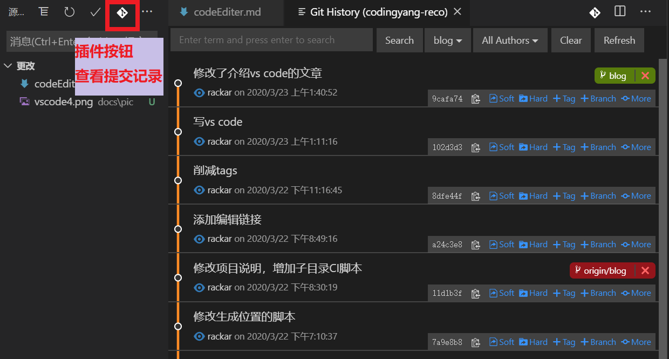Click commit title 修改生成位置的脚本
The height and width of the screenshot is (359, 669).
(x=244, y=317)
